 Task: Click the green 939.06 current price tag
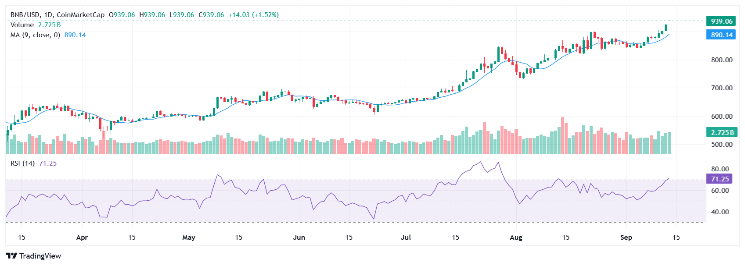click(x=721, y=21)
